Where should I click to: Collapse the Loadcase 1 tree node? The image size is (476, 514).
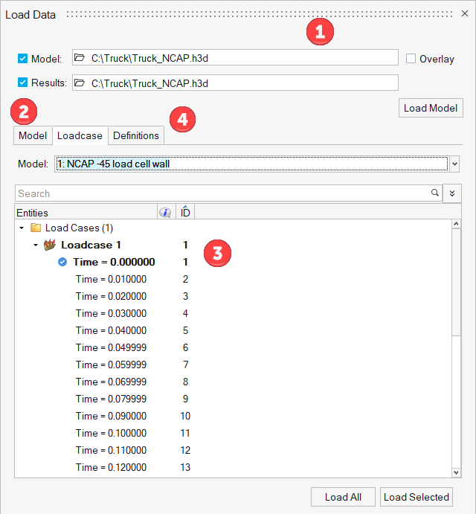(35, 245)
